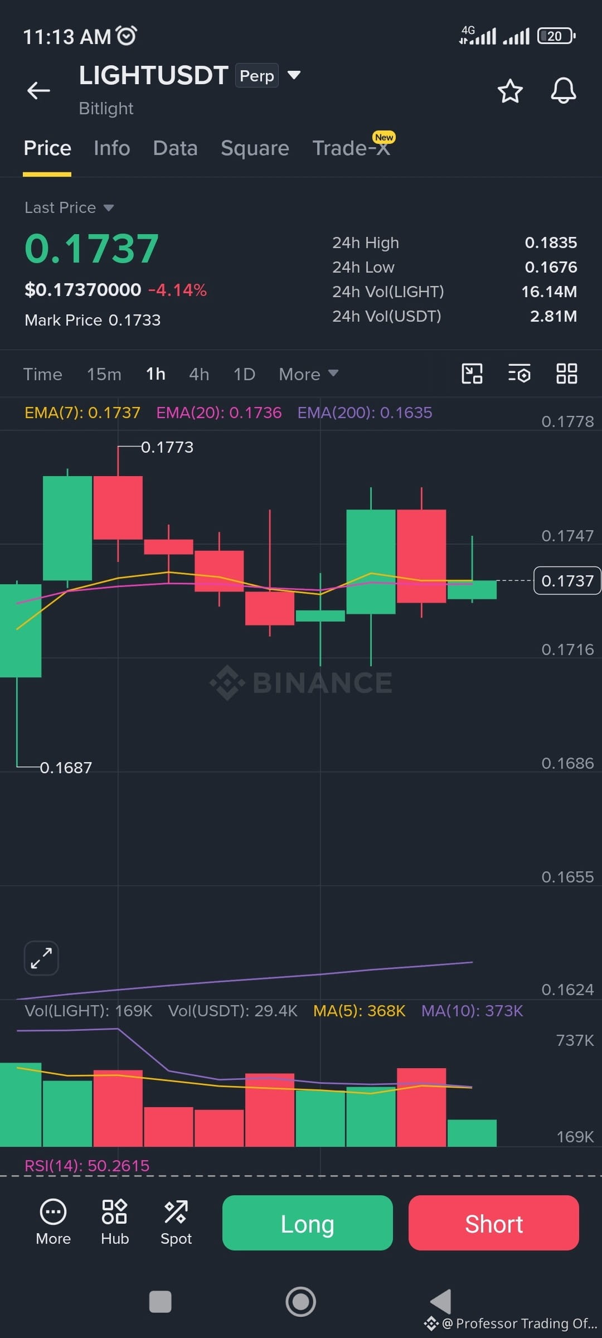Tap the Android recent apps button
The width and height of the screenshot is (602, 1338).
pyautogui.click(x=161, y=1302)
